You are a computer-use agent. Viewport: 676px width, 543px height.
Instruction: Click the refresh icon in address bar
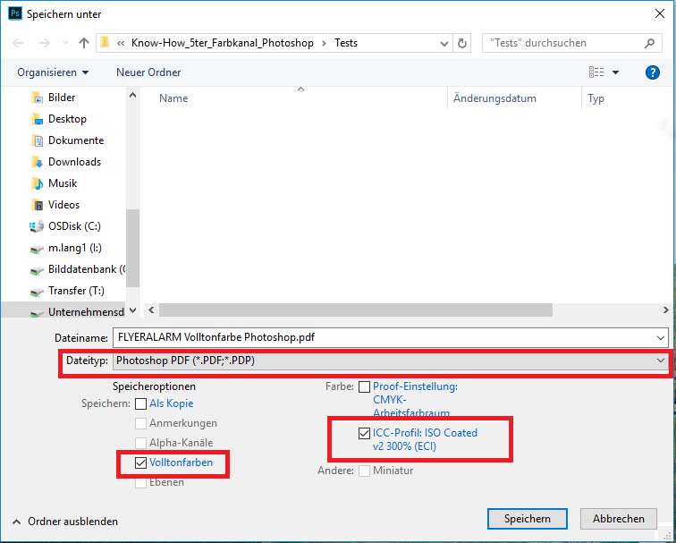[462, 43]
